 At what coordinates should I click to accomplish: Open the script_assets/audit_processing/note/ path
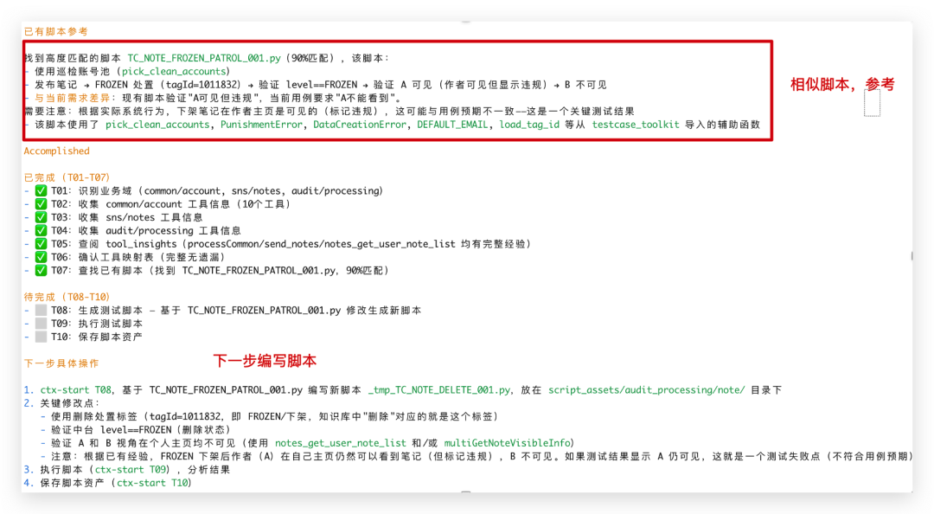click(x=646, y=390)
